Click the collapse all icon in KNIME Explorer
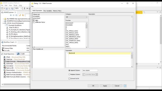162x91 pixels. pos(14,15)
